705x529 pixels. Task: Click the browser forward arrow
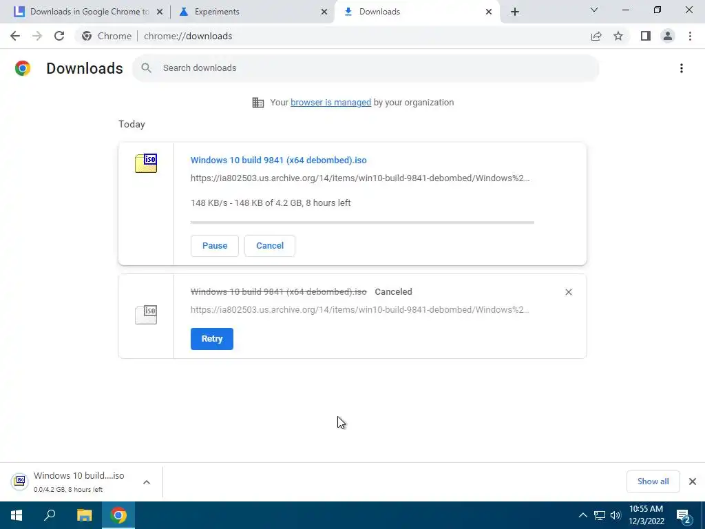coord(37,36)
